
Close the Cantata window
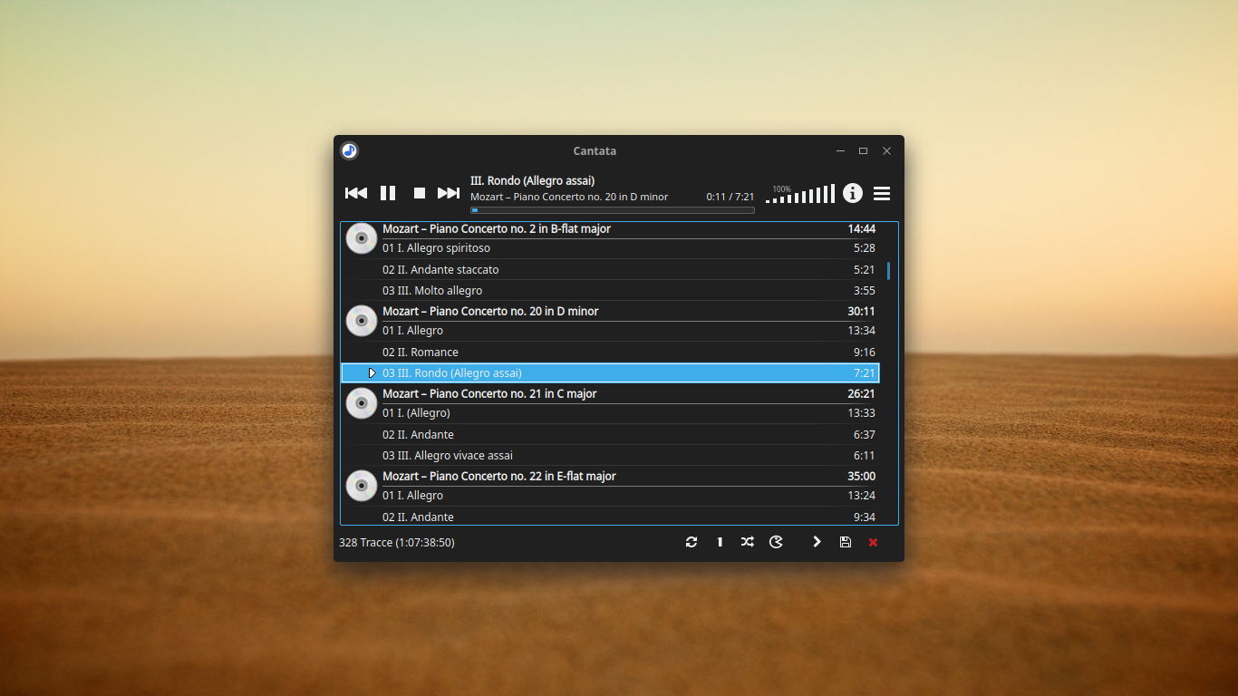pos(886,150)
